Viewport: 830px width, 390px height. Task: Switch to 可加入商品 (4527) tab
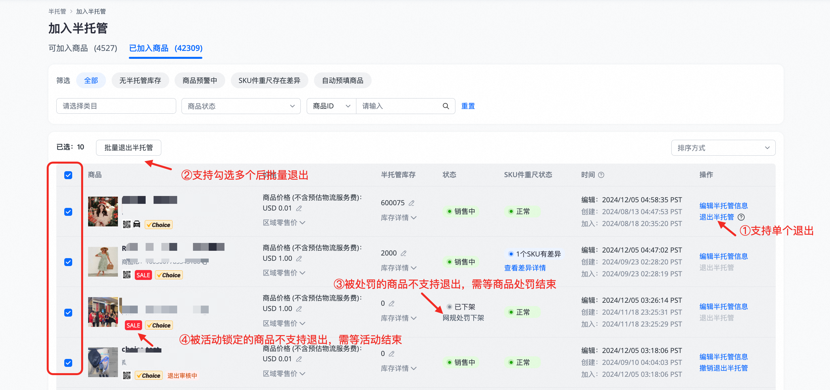click(83, 48)
